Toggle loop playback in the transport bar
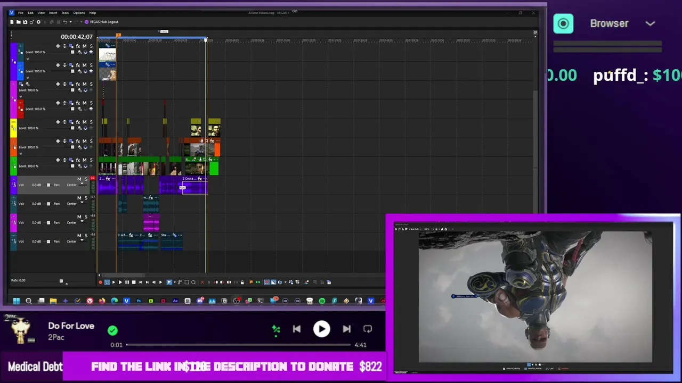 pos(107,282)
